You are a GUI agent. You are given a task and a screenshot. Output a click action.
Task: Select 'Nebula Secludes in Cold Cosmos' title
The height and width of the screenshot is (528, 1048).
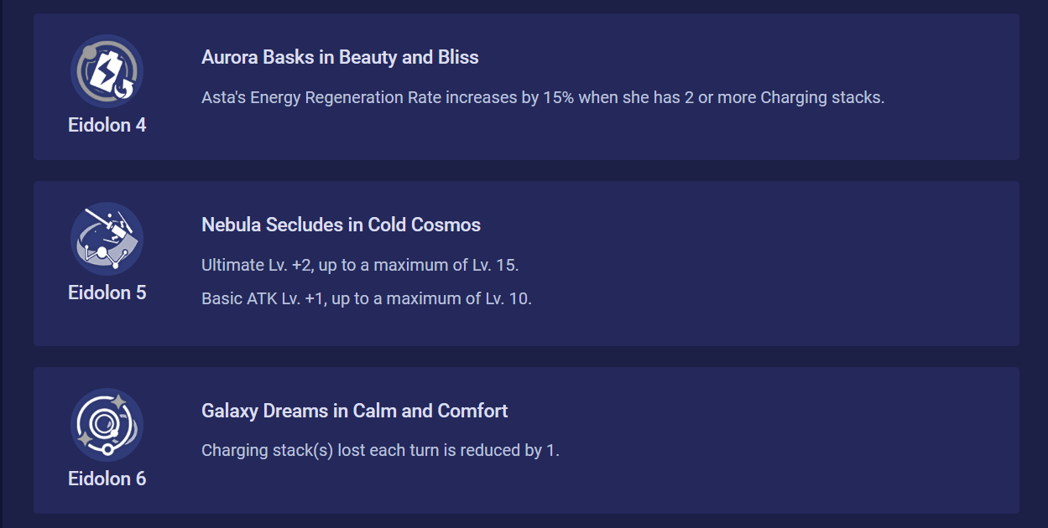pyautogui.click(x=341, y=225)
